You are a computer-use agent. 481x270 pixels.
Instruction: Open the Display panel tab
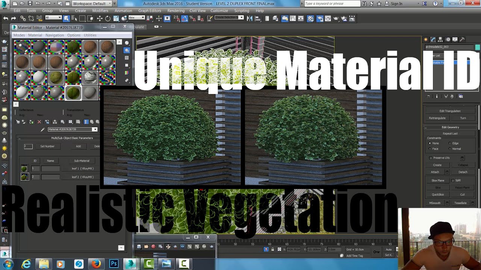pos(455,39)
